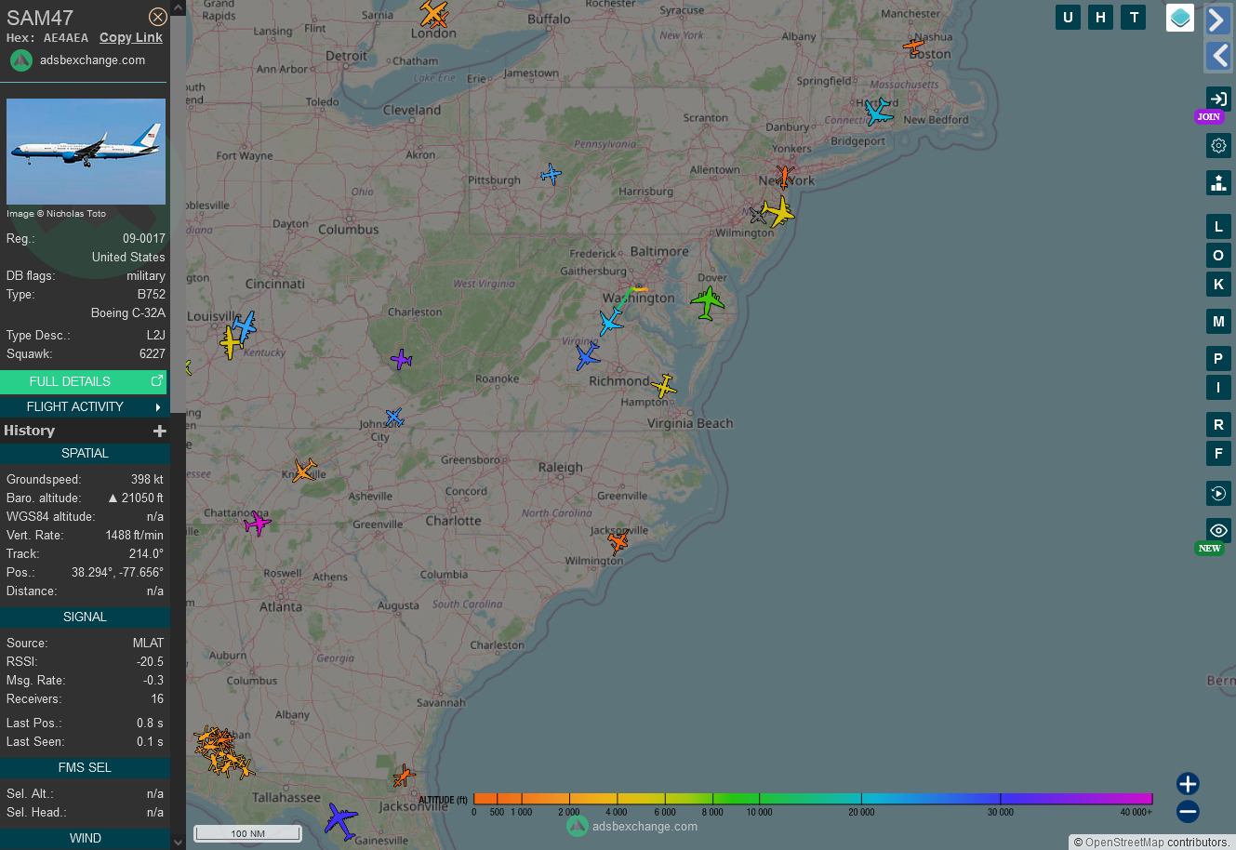Open FULL DETAILS for the aircraft
1236x850 pixels.
point(85,381)
